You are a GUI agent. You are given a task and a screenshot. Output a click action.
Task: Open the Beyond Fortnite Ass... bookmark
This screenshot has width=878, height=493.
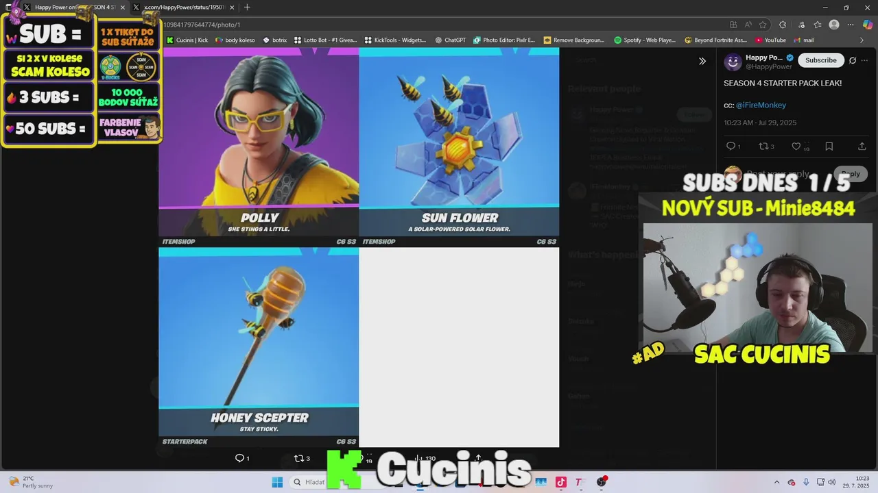[715, 40]
